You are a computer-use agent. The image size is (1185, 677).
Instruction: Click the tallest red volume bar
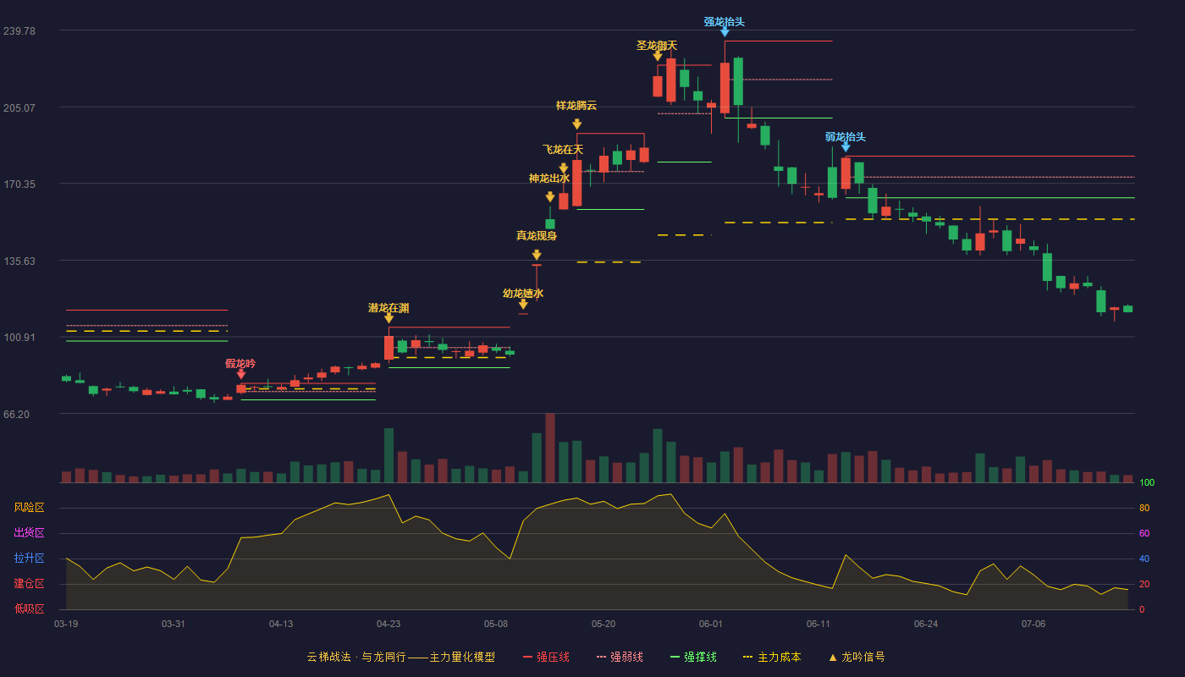click(550, 448)
